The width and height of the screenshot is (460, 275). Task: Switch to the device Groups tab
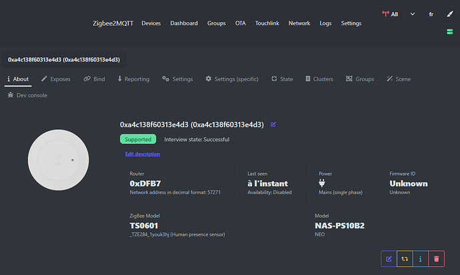point(360,79)
